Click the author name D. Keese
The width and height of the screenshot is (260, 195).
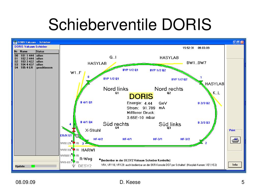[130, 182]
